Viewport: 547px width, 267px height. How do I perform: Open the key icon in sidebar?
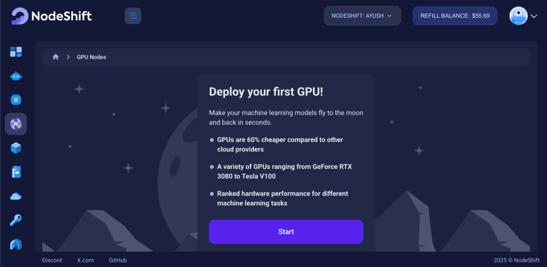16,220
